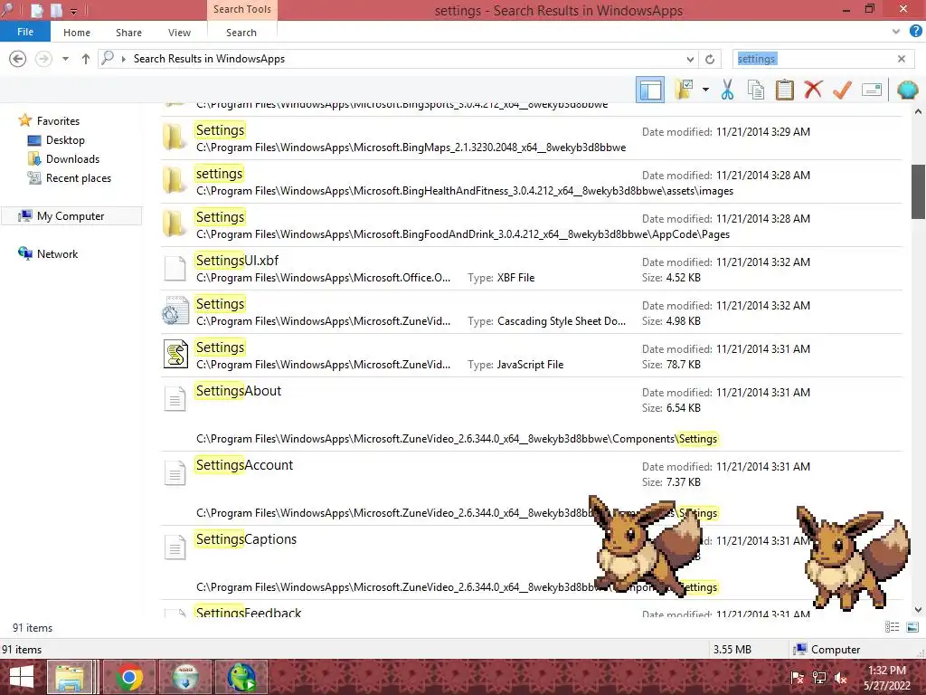Click the Rename label icon in toolbar
The height and width of the screenshot is (695, 926).
coord(872,90)
